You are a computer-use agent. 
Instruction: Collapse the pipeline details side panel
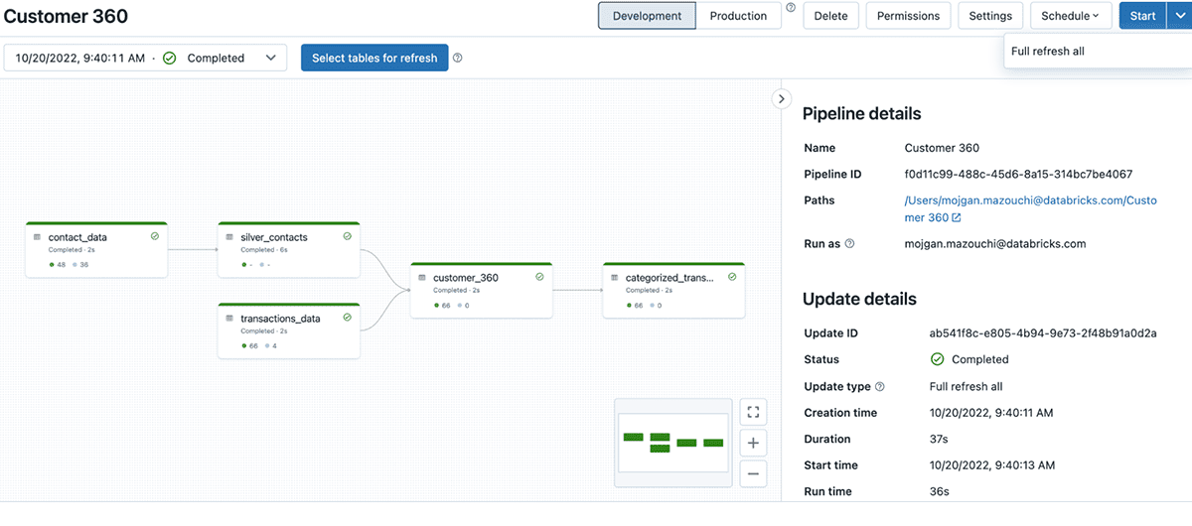coord(782,98)
